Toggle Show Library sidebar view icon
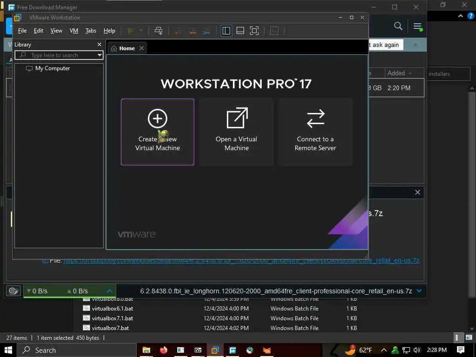Viewport: 476px width, 357px height. (x=226, y=31)
